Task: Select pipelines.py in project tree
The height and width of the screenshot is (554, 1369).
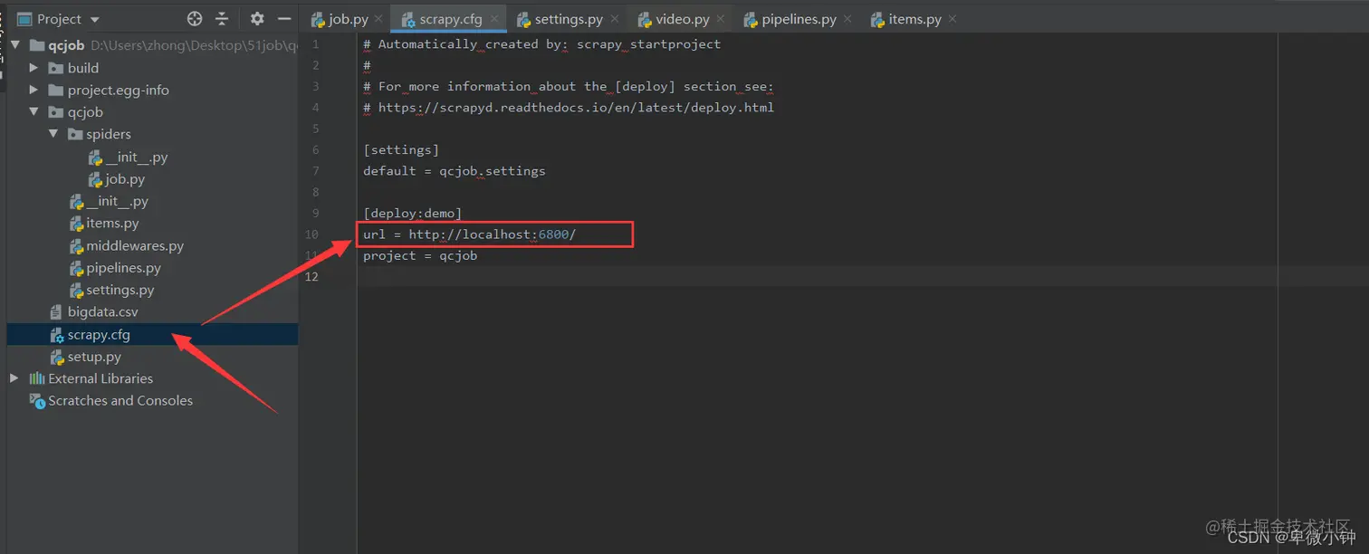Action: (x=123, y=268)
